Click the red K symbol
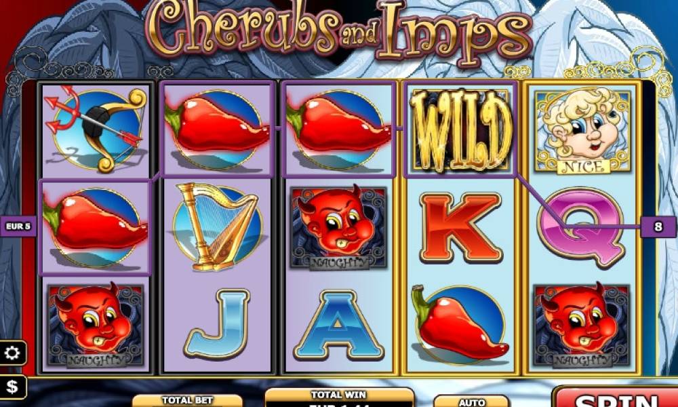The image size is (678, 407). pyautogui.click(x=460, y=227)
